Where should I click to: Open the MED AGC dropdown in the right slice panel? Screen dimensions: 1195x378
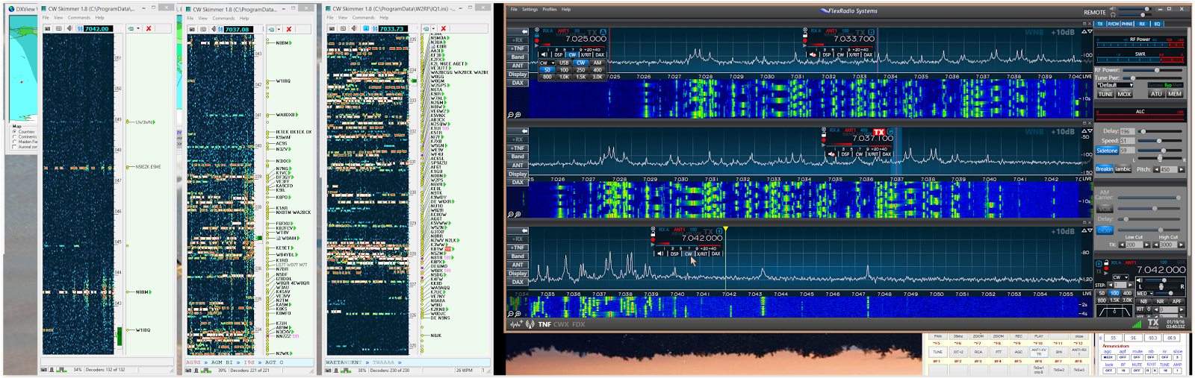point(1145,293)
